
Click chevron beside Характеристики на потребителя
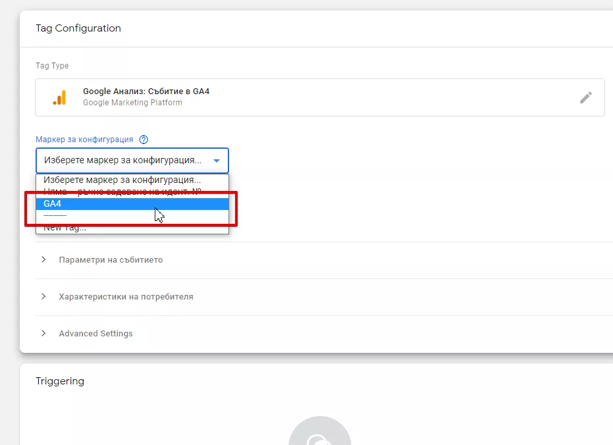(x=43, y=296)
